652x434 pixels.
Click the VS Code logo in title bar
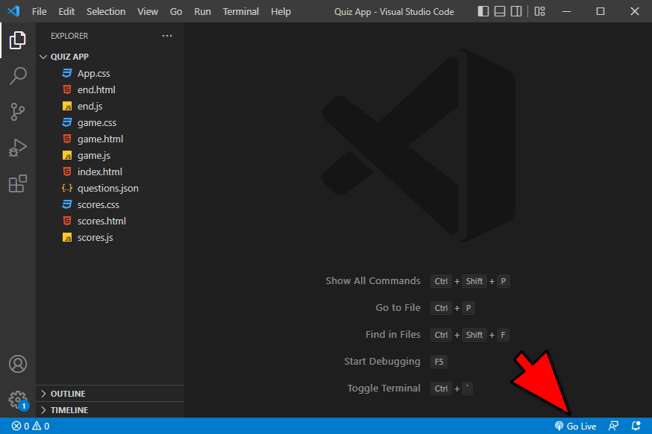13,11
